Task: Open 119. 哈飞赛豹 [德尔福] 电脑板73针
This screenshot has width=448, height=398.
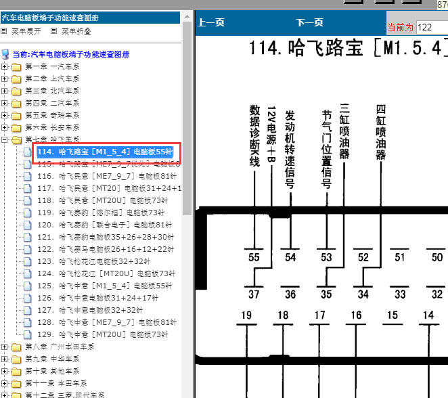Action: click(x=101, y=213)
